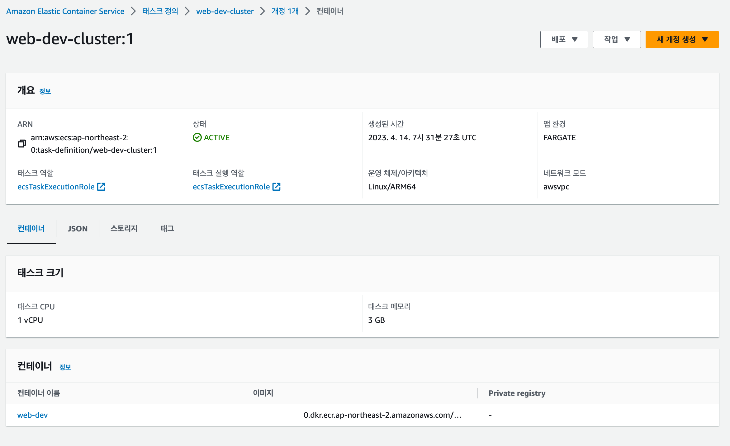The image size is (730, 446).
Task: Switch to the 태그 tab
Action: click(x=167, y=229)
